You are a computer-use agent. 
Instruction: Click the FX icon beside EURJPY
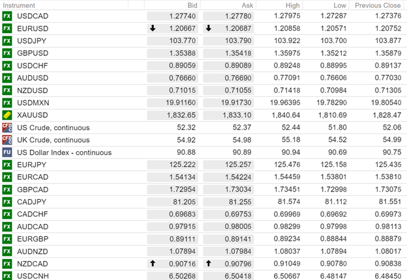[7, 165]
